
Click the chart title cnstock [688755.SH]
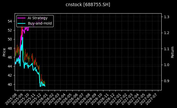coord(88,5)
